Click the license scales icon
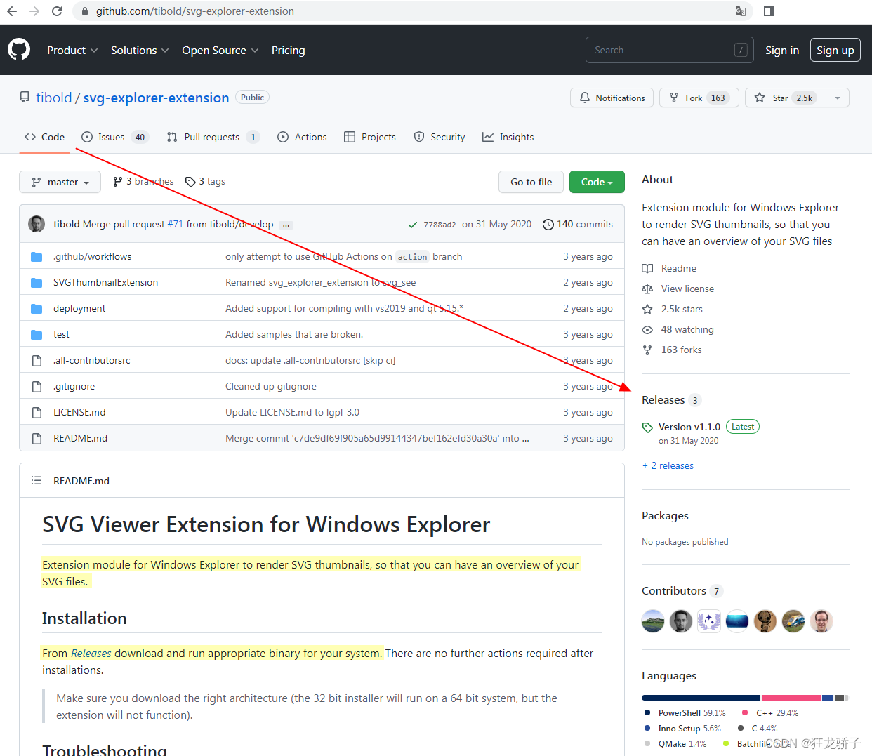The width and height of the screenshot is (872, 756). pyautogui.click(x=647, y=289)
